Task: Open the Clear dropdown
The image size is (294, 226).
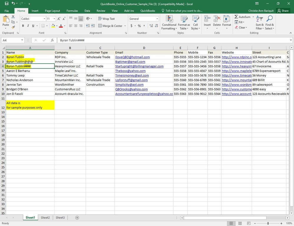Action: click(241, 28)
